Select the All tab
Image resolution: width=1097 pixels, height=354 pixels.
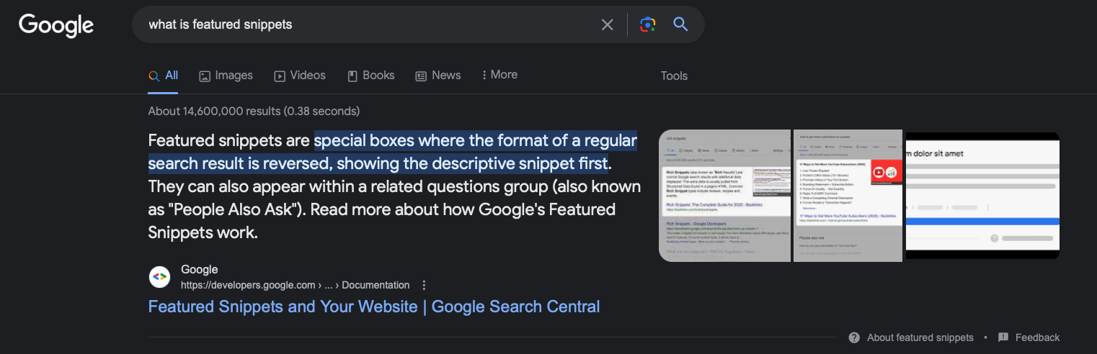click(164, 76)
